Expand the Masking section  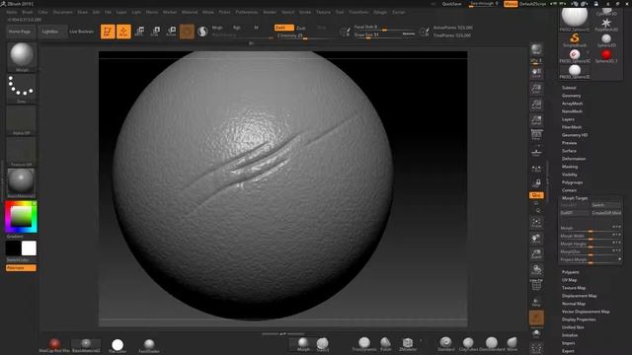click(x=570, y=167)
